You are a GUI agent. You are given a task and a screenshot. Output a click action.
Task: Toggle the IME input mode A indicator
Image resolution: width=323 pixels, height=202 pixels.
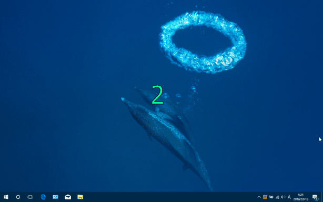pyautogui.click(x=289, y=197)
